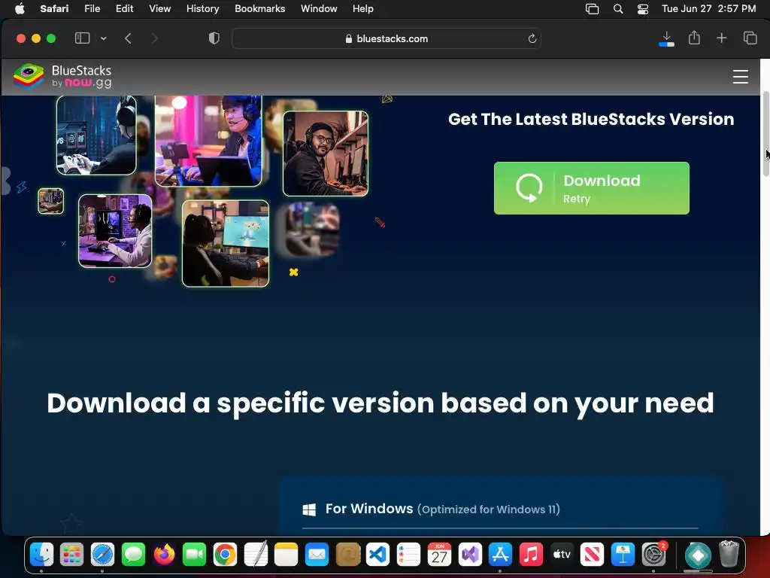Open the BlueStacks hamburger menu
Image resolution: width=770 pixels, height=578 pixels.
pos(740,77)
